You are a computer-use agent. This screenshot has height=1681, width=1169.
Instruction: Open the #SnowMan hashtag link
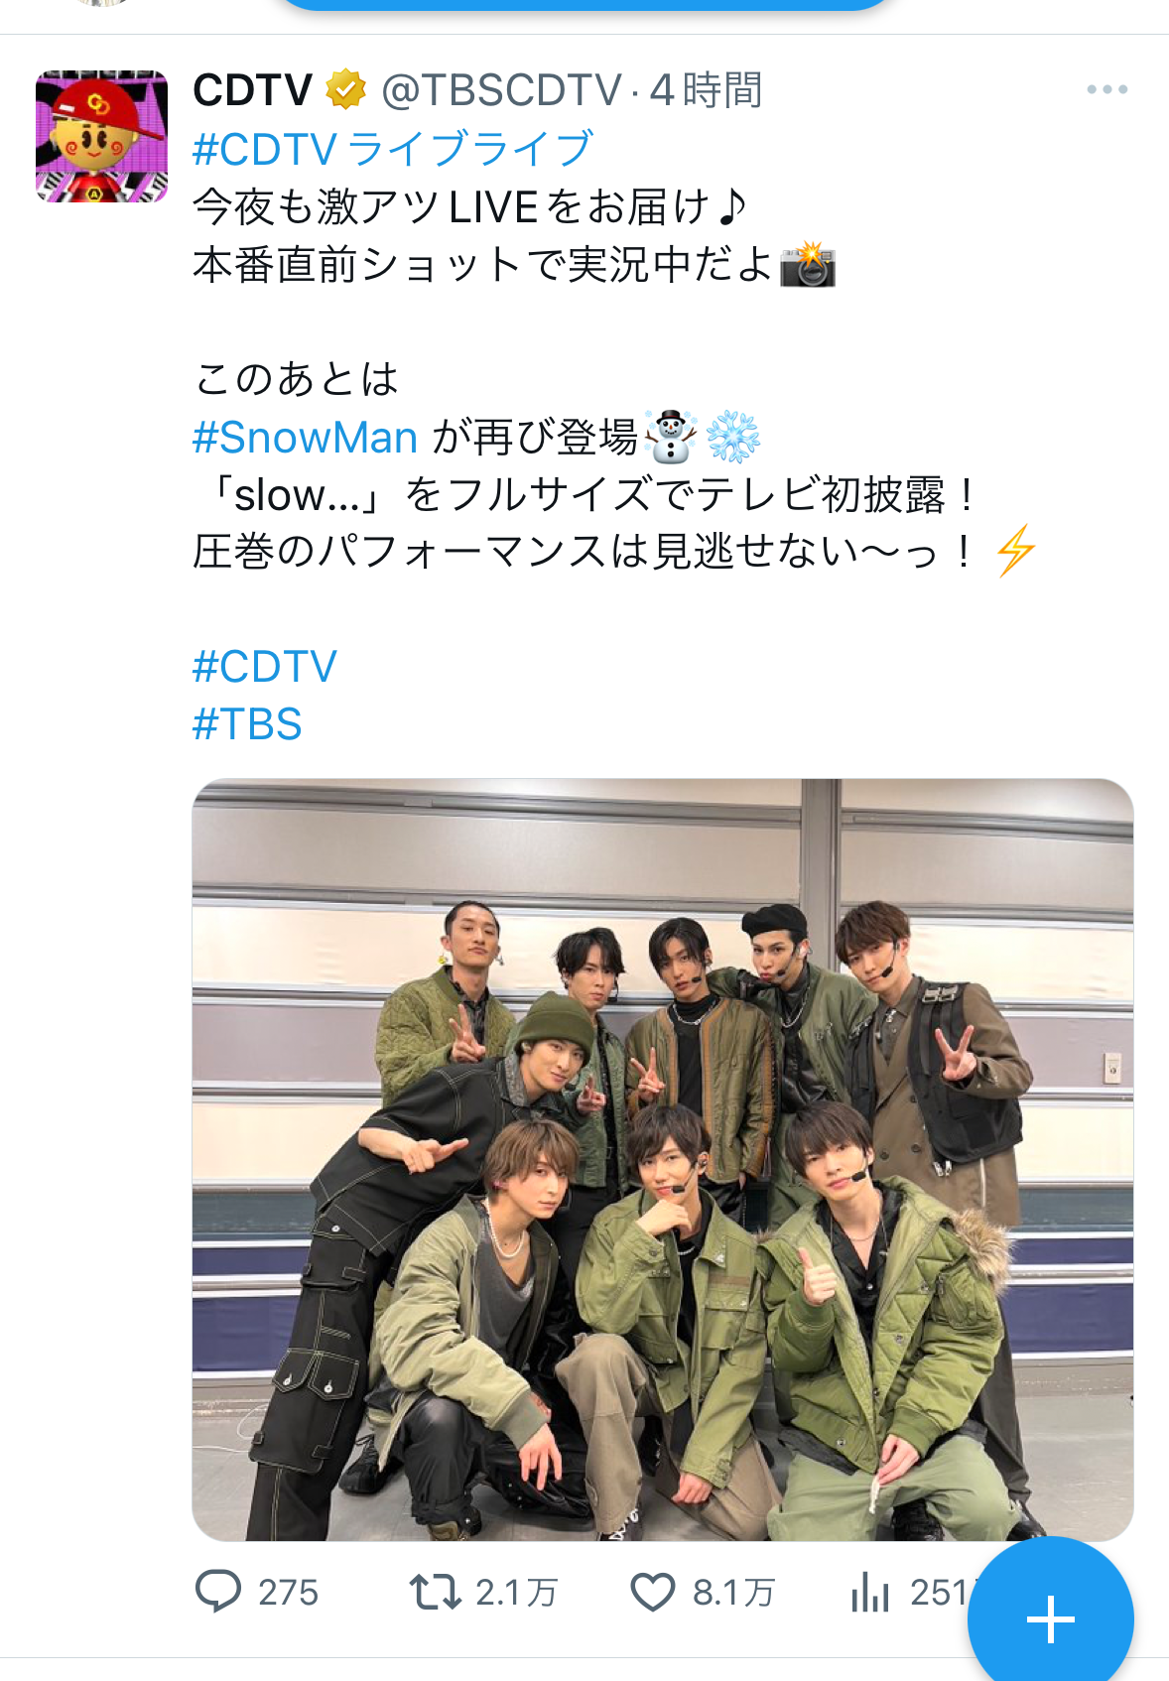305,437
